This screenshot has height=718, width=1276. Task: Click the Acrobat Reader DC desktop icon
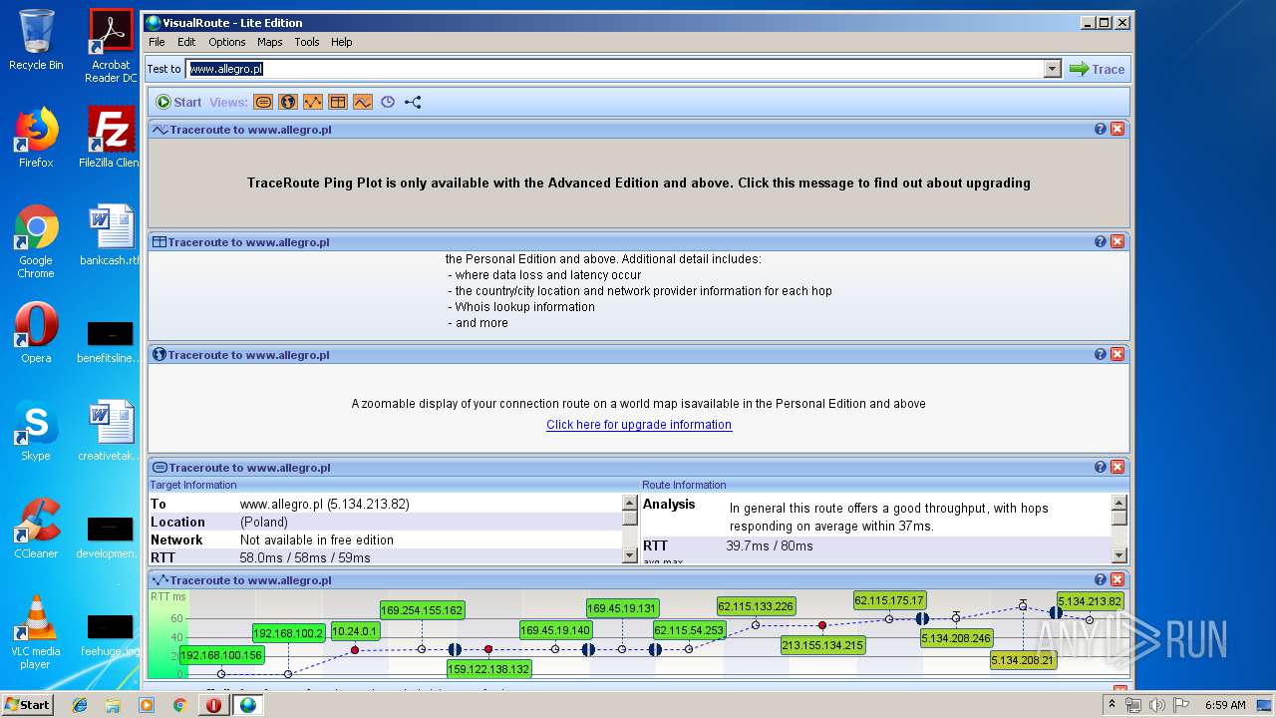(111, 47)
